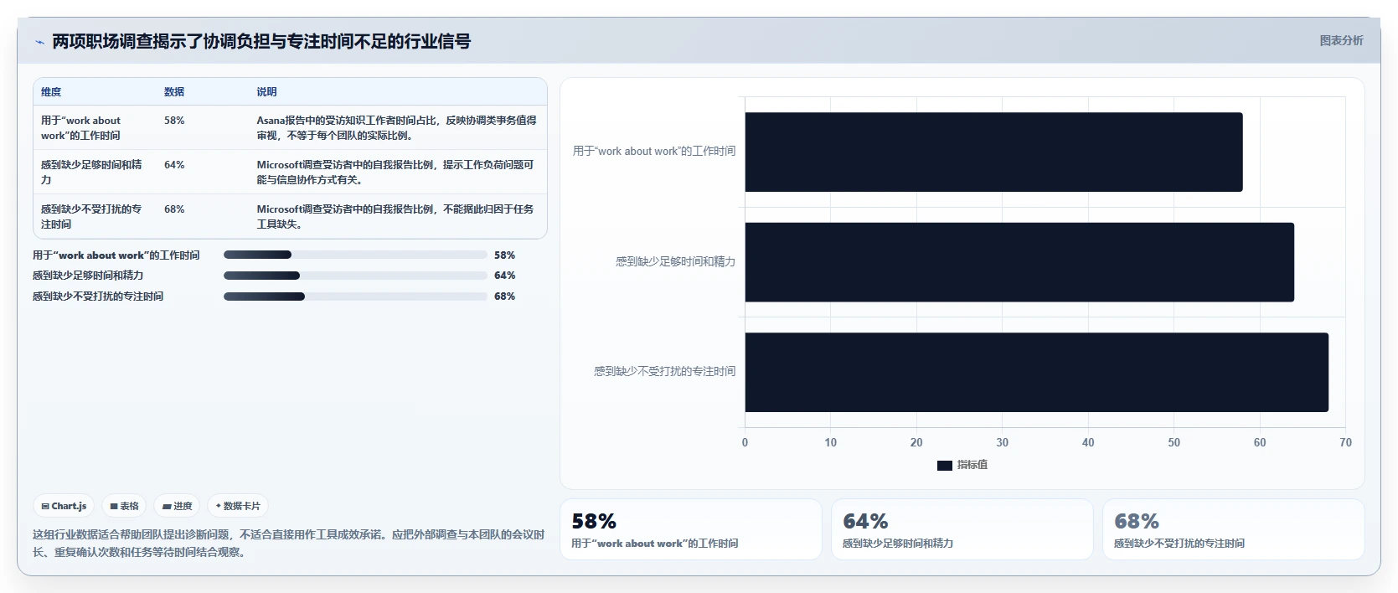Image resolution: width=1398 pixels, height=593 pixels.
Task: Click the 68% value in the table
Action: pos(174,209)
